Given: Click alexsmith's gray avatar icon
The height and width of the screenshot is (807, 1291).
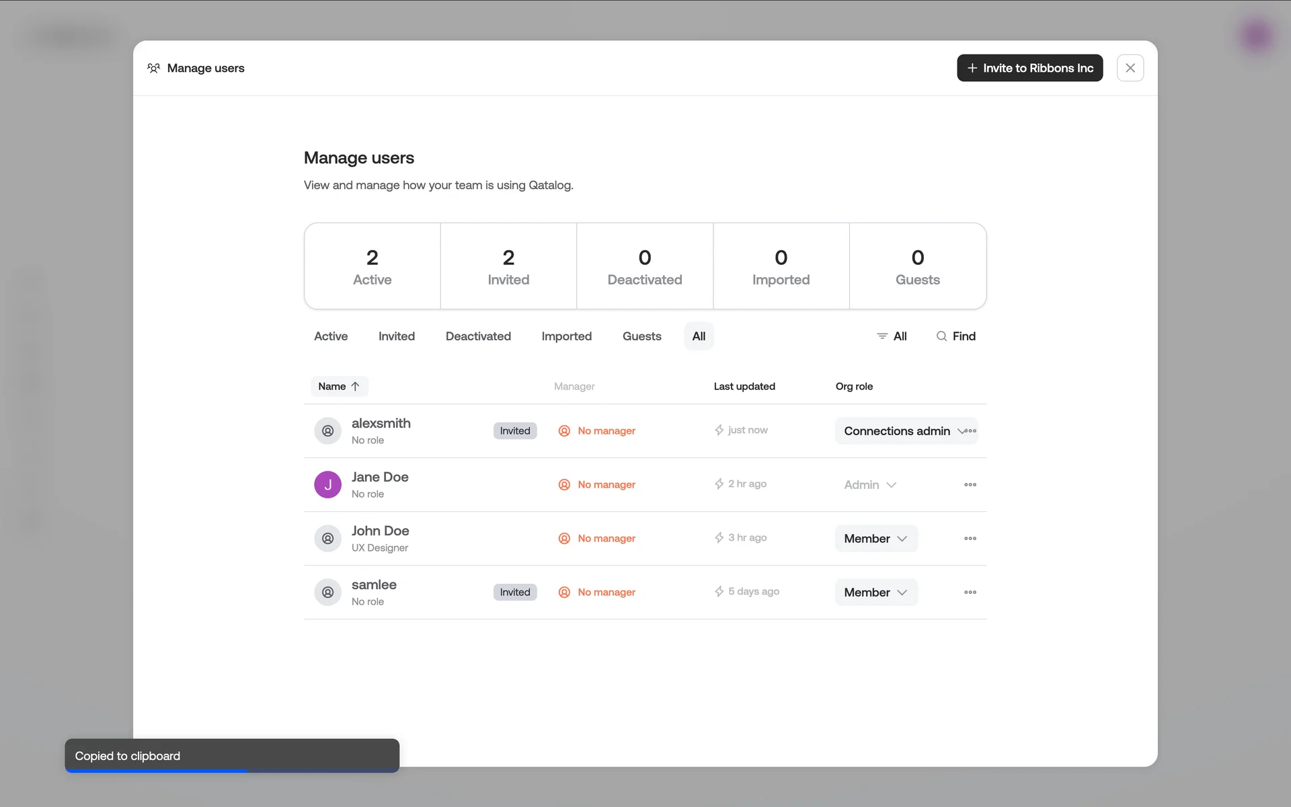Looking at the screenshot, I should point(327,430).
